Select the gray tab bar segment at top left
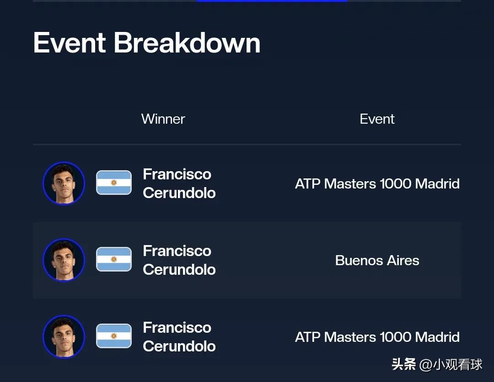This screenshot has width=494, height=382. (115, 1)
